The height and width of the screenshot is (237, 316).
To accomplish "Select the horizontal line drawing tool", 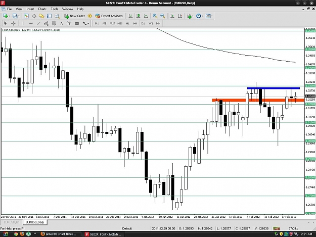I will point(31,23).
